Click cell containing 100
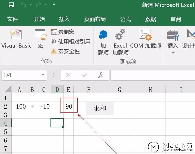This screenshot has height=154, width=195. pyautogui.click(x=19, y=106)
